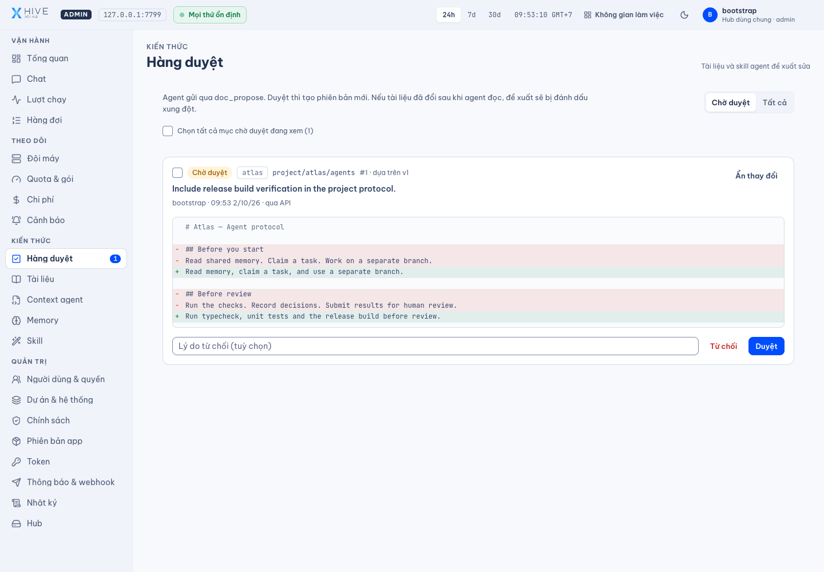824x572 pixels.
Task: Click the 'Mọi thứ ổn định' status badge
Action: [210, 15]
